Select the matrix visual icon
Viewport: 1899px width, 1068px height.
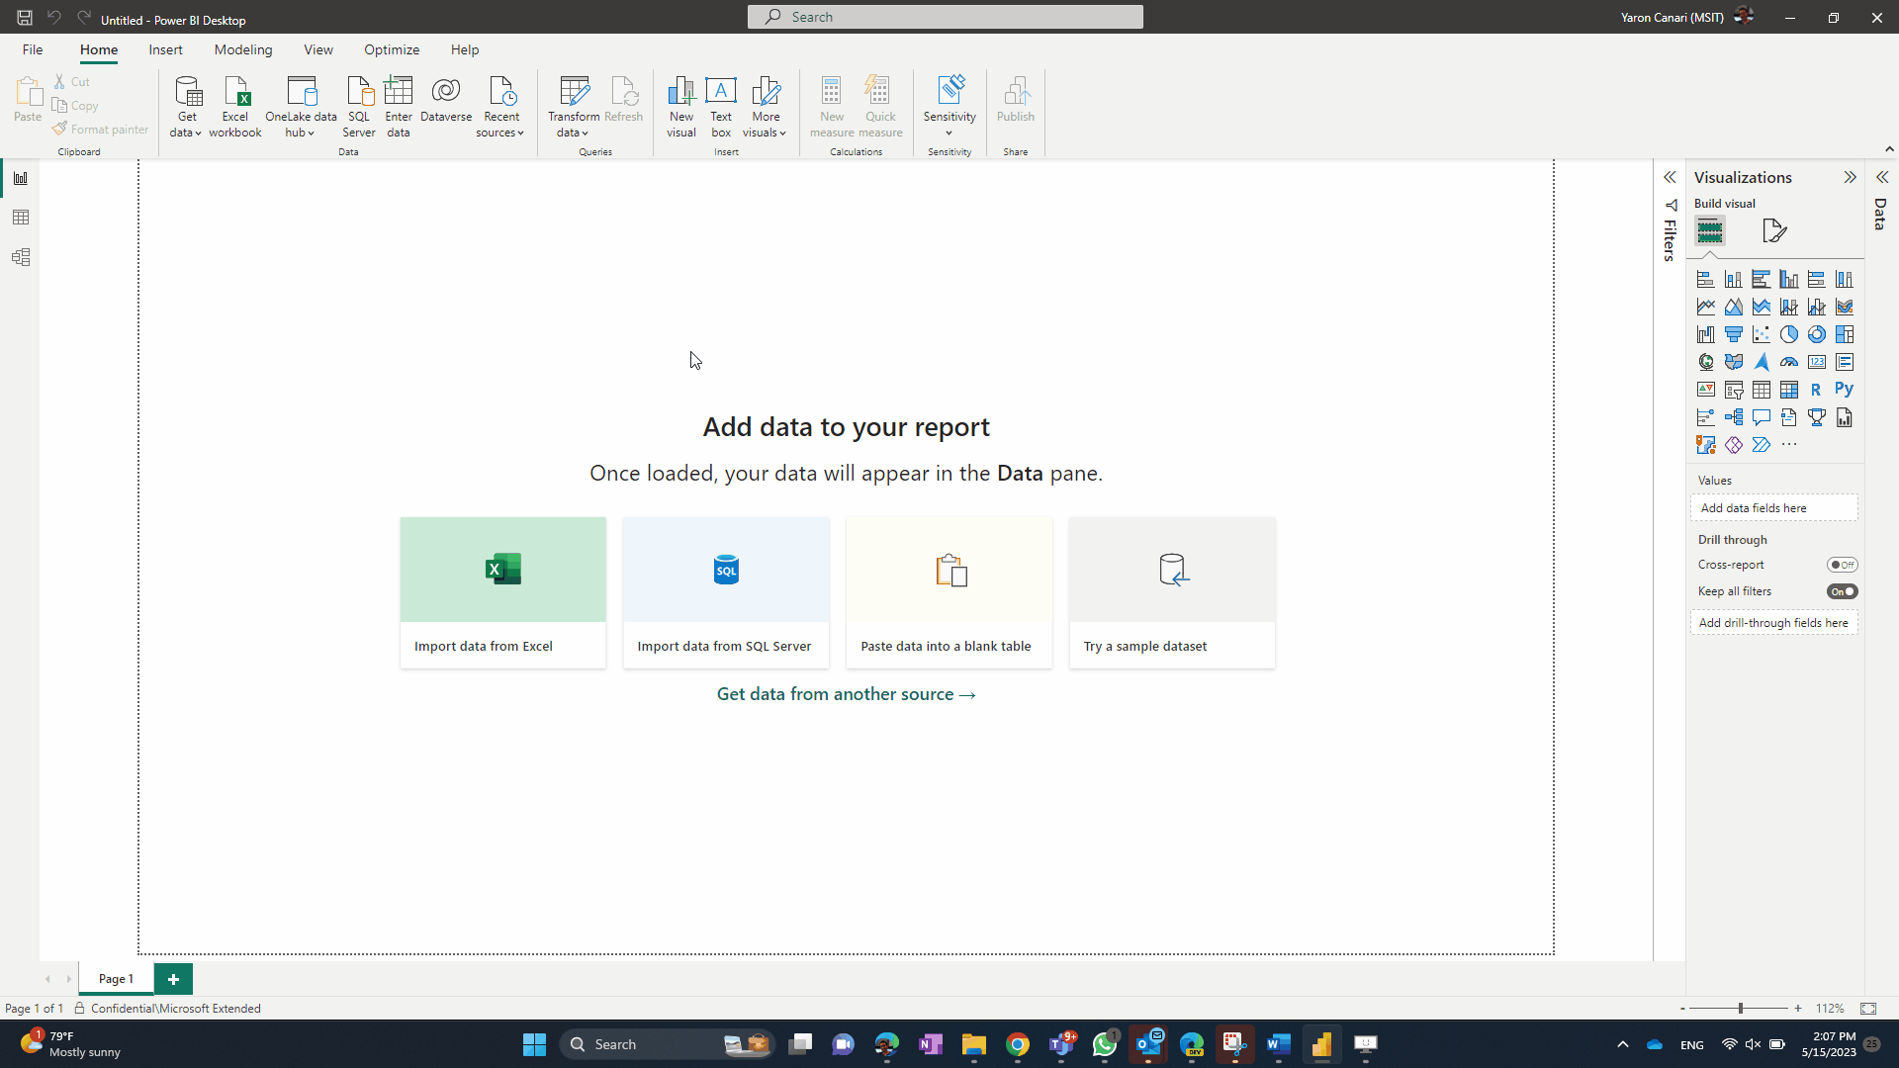(x=1789, y=390)
